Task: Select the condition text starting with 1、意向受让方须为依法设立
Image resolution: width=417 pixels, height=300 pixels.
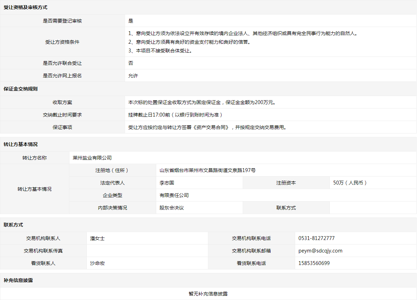Action: click(243, 34)
